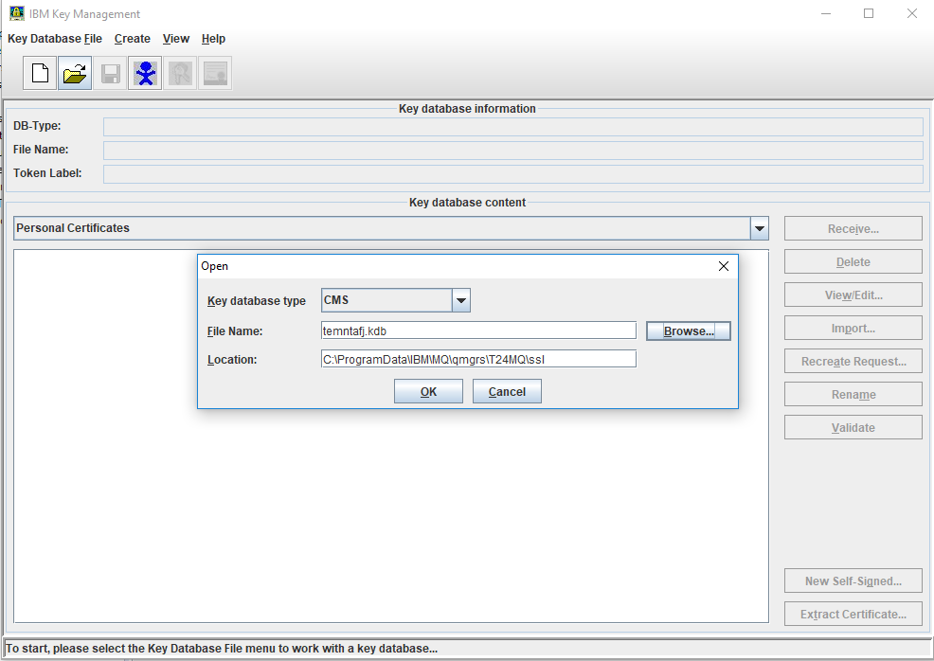Image resolution: width=934 pixels, height=661 pixels.
Task: Click the CMS key database type combo box
Action: point(386,301)
